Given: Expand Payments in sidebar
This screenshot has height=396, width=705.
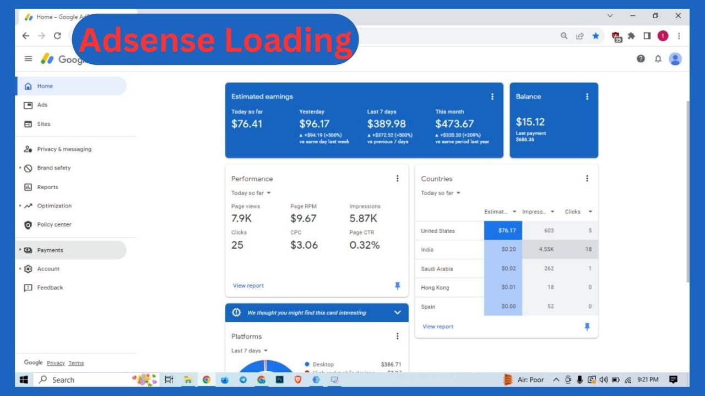Looking at the screenshot, I should (20, 250).
